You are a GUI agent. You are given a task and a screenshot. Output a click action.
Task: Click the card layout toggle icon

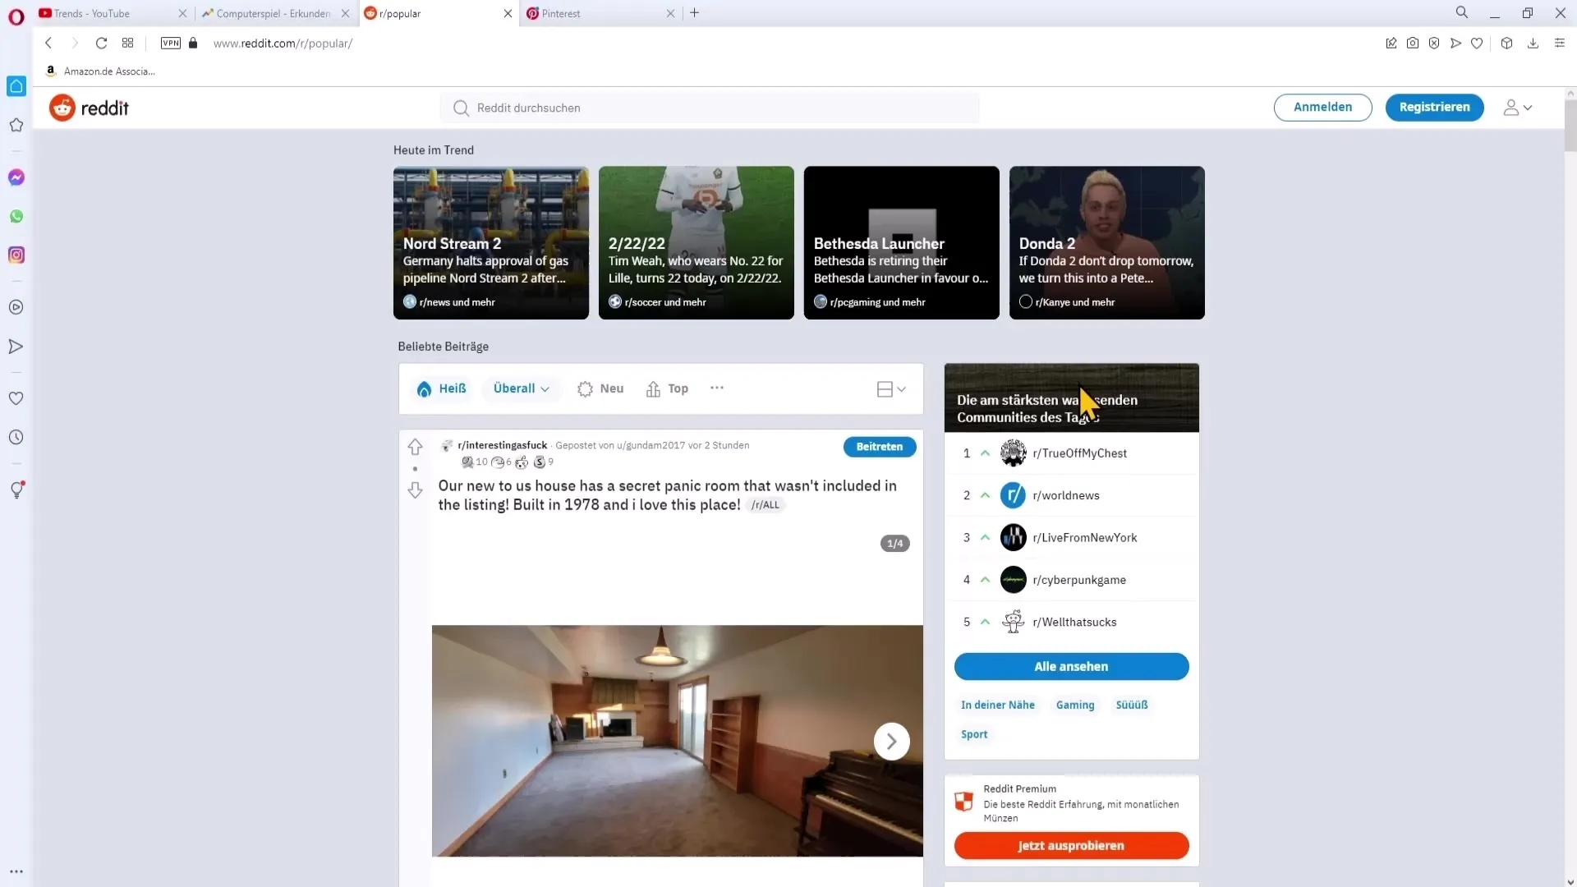pyautogui.click(x=890, y=388)
